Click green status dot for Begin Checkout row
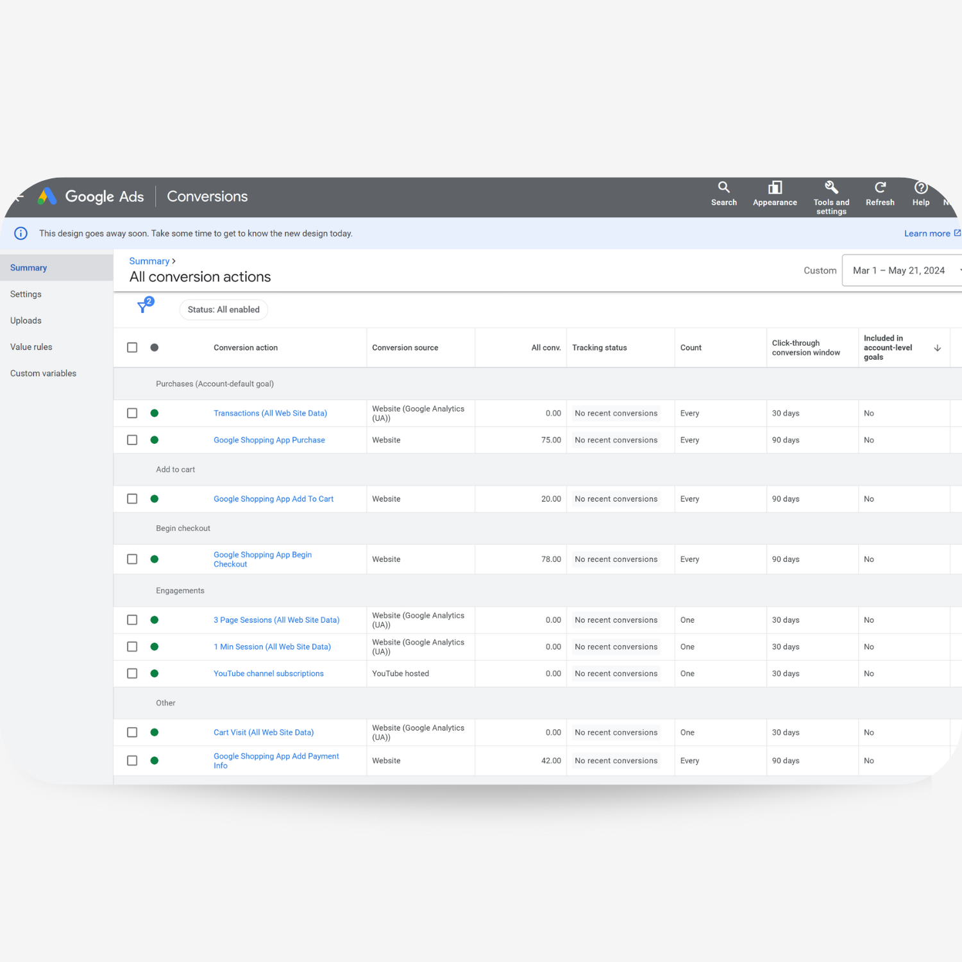 [x=155, y=559]
